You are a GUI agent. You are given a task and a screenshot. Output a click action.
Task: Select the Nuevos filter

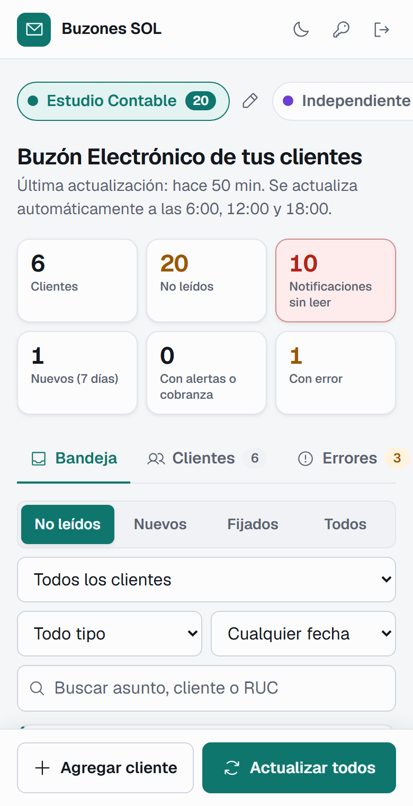[160, 524]
